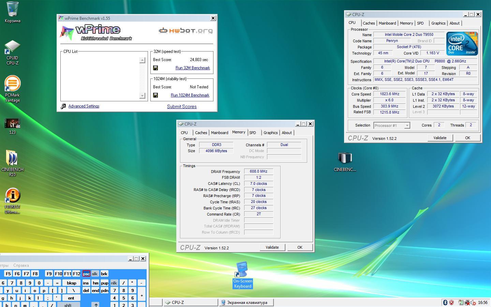Click the Rated FSB value 1215.8 MHz
This screenshot has width=491, height=307.
(389, 112)
